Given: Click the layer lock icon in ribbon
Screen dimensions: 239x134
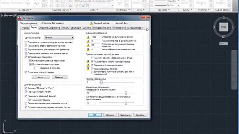Looking at the screenshot, I should [84, 6].
